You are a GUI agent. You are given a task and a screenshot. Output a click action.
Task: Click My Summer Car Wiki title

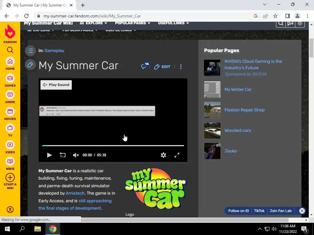coord(48,23)
